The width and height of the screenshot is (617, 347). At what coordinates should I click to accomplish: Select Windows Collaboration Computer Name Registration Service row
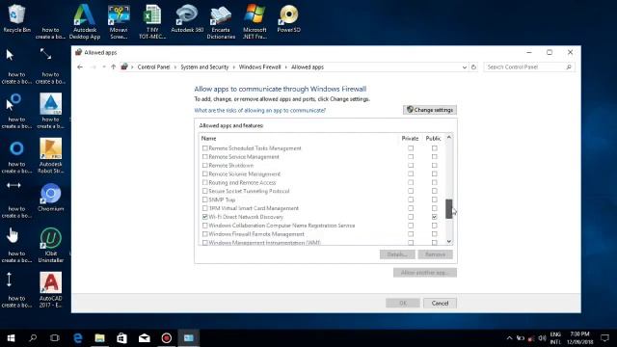[x=322, y=226]
